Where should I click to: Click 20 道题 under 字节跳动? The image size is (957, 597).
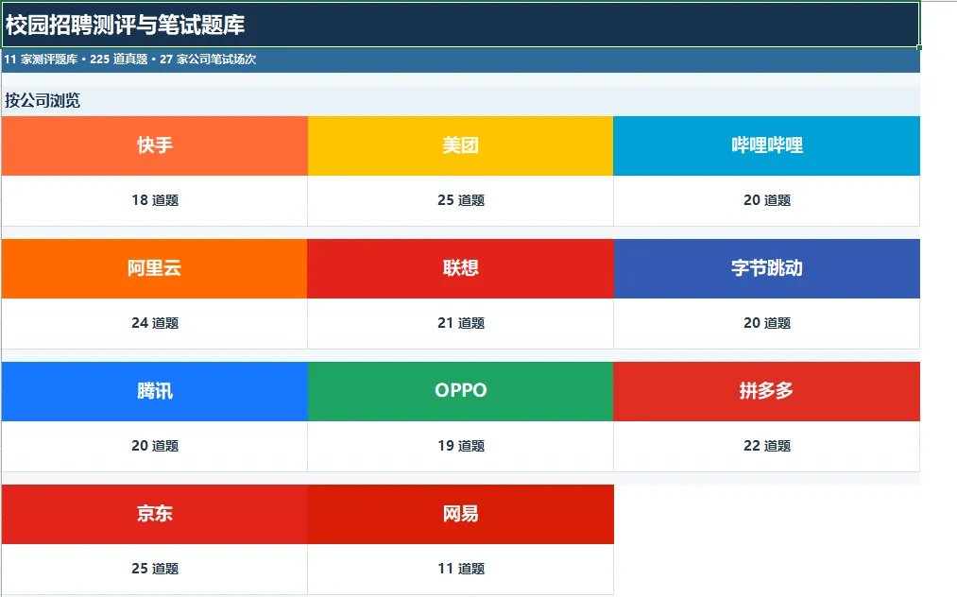(x=766, y=323)
